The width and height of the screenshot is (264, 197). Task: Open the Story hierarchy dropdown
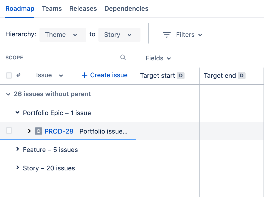[119, 35]
